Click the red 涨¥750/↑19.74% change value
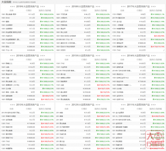The width and height of the screenshot is (166, 151). pos(157,47)
